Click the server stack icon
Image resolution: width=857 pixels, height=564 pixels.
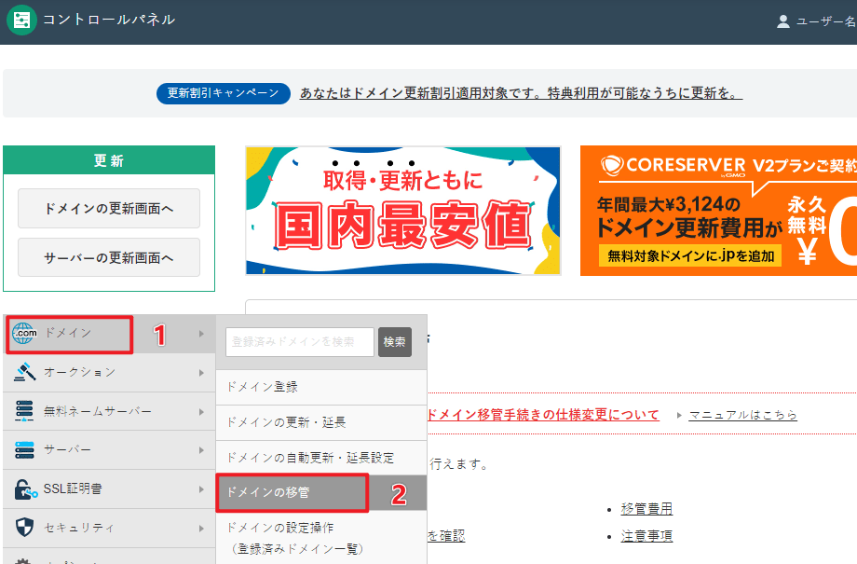[24, 449]
